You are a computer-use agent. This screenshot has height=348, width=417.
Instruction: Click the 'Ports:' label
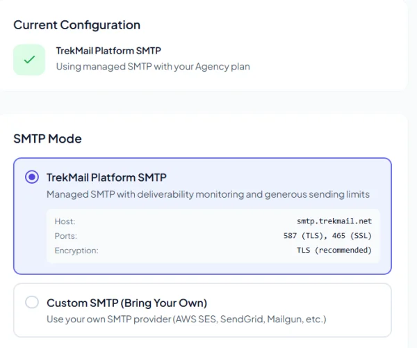pyautogui.click(x=66, y=236)
